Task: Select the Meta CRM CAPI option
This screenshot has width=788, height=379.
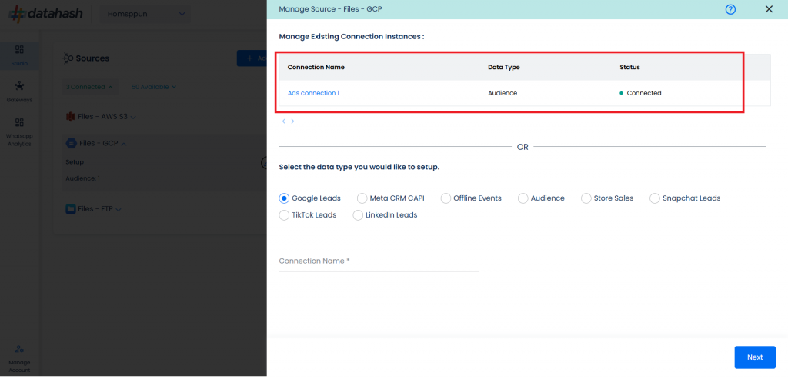Action: [362, 198]
